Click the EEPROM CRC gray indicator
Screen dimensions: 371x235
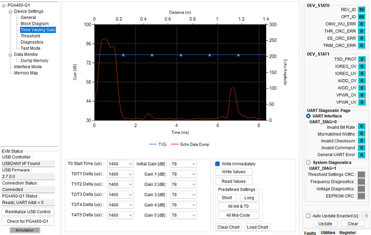[361, 196]
